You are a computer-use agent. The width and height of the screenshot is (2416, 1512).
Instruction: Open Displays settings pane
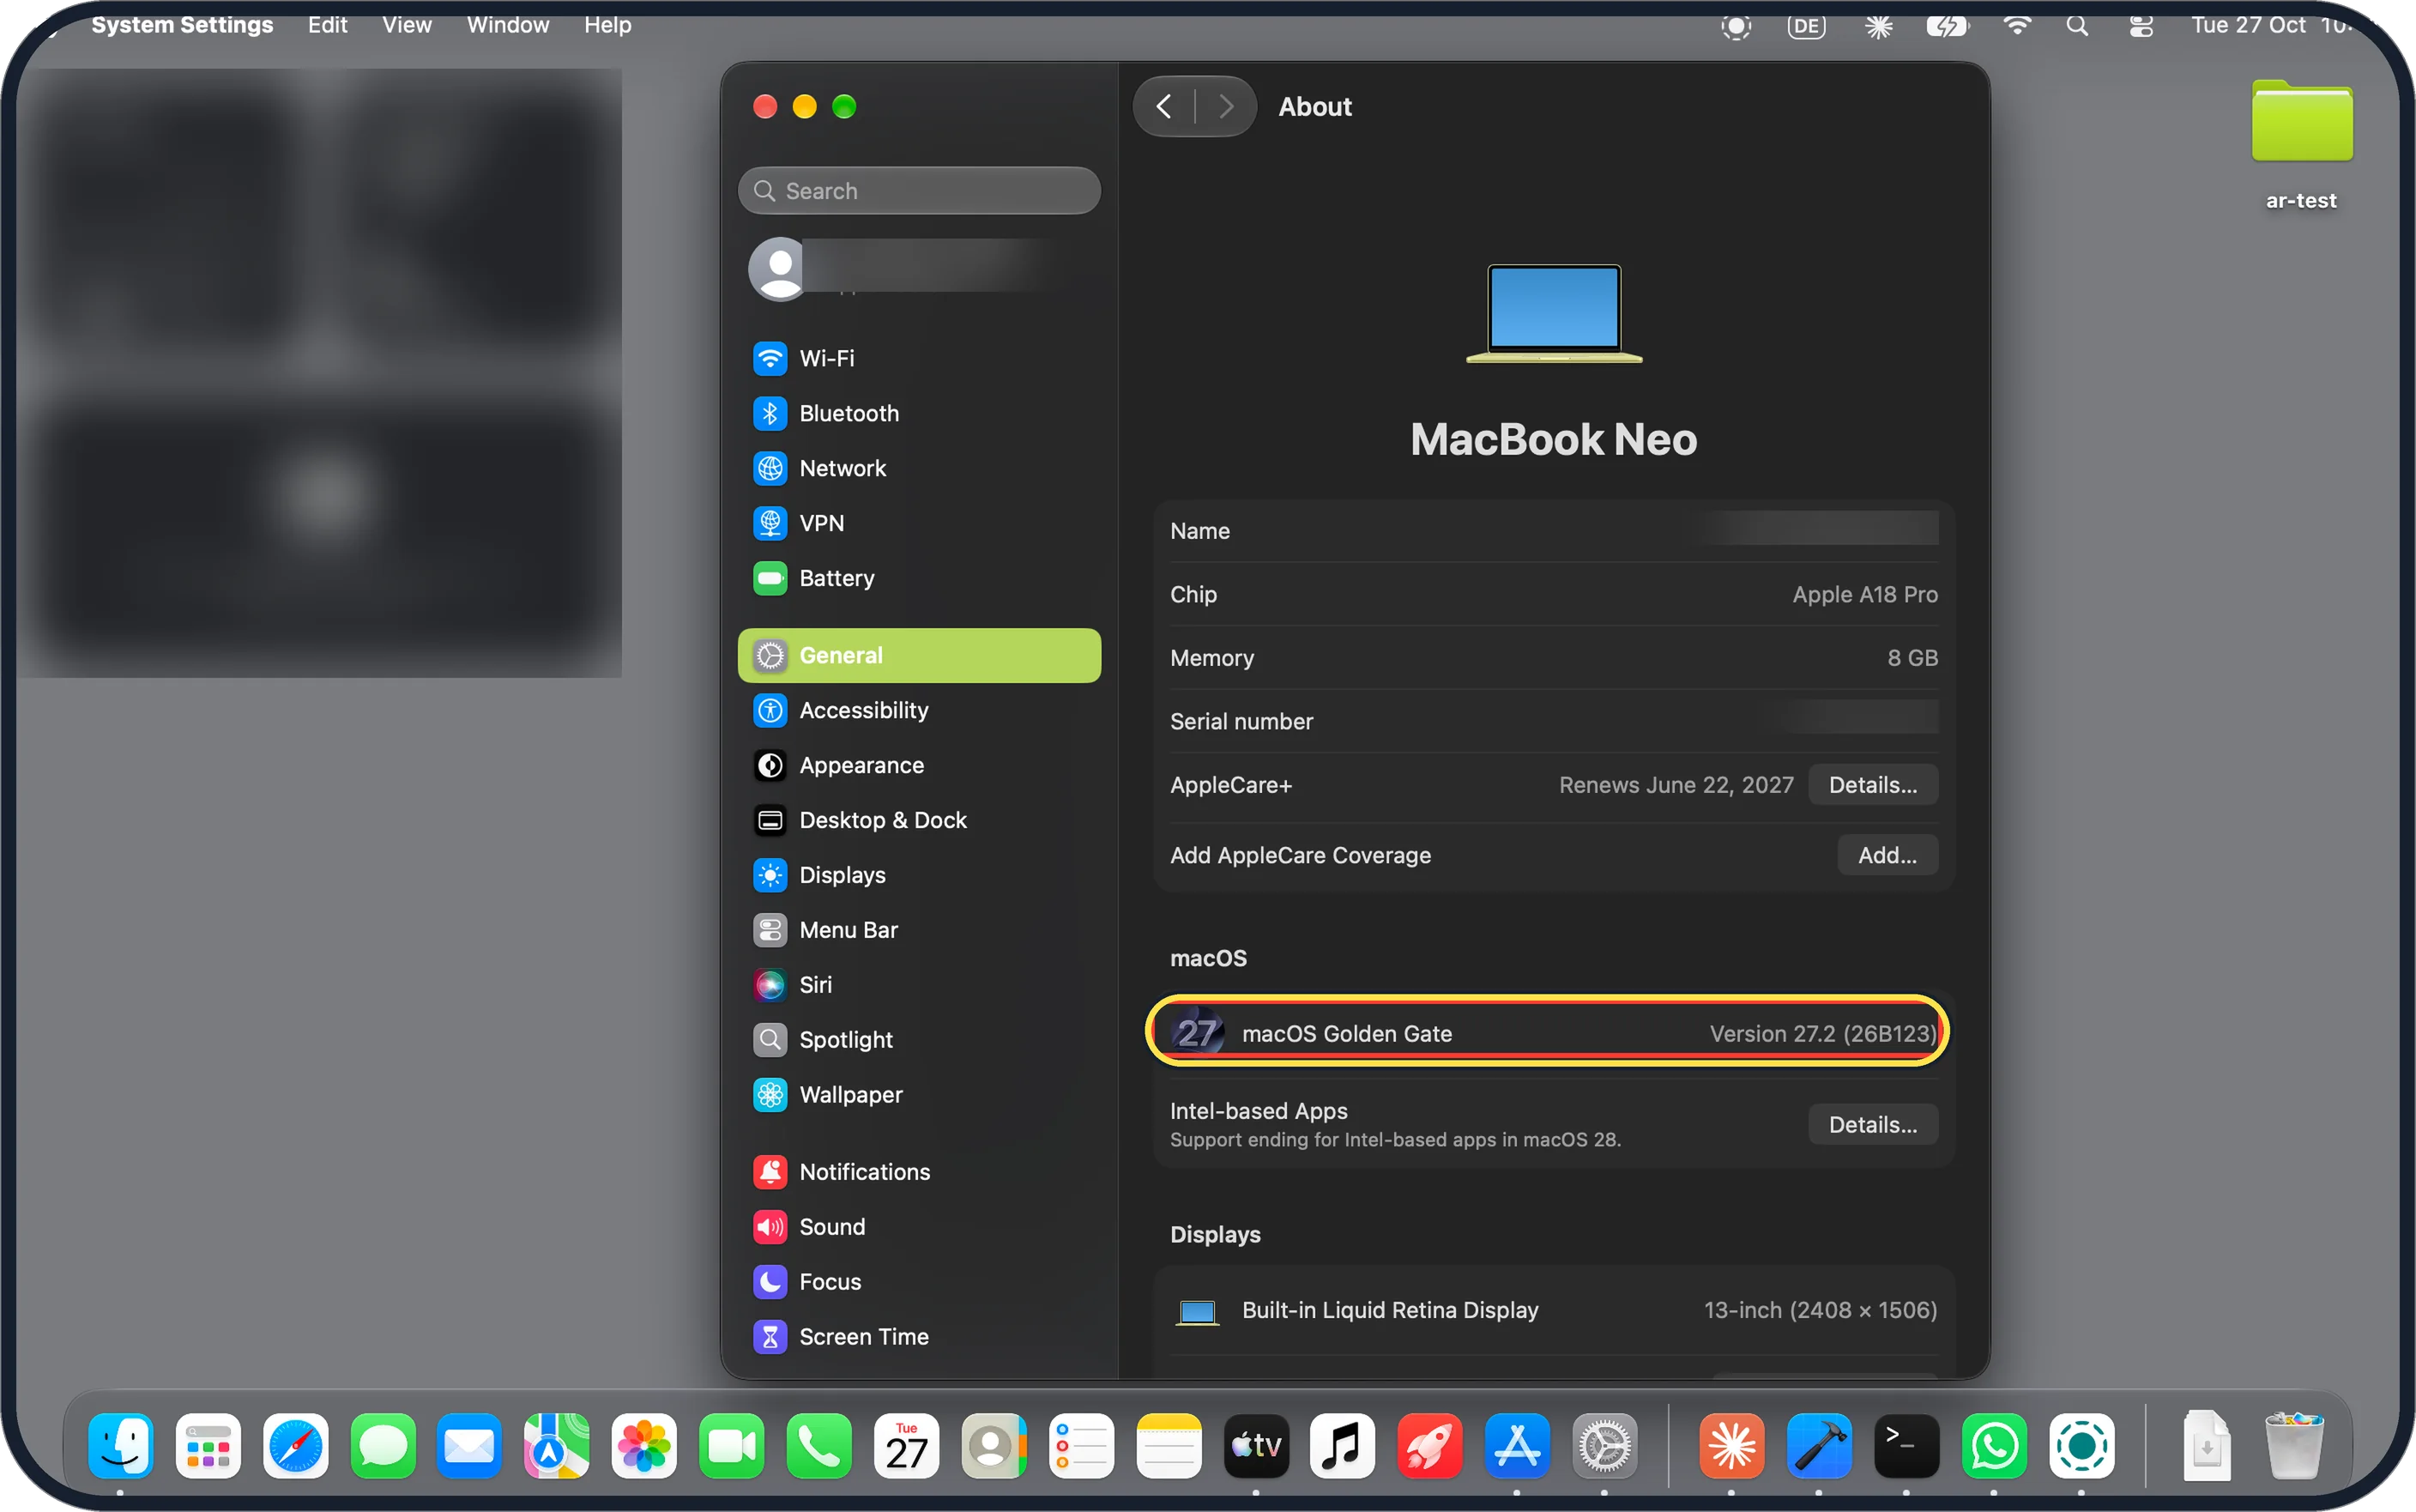pos(919,875)
